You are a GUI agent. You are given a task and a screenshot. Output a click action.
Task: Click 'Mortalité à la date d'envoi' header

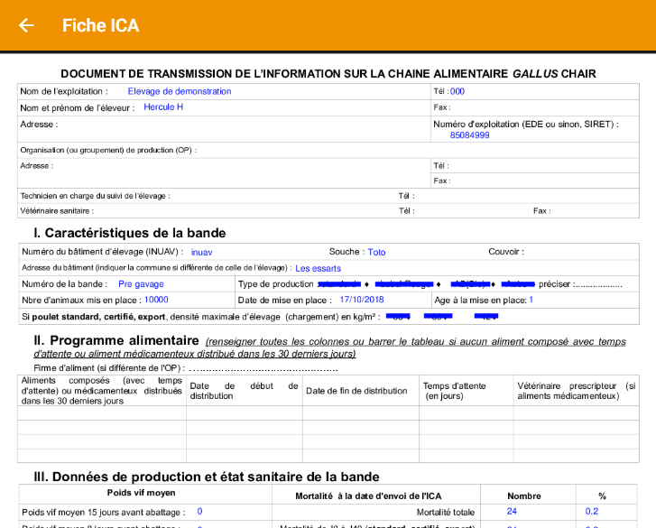[x=368, y=496]
